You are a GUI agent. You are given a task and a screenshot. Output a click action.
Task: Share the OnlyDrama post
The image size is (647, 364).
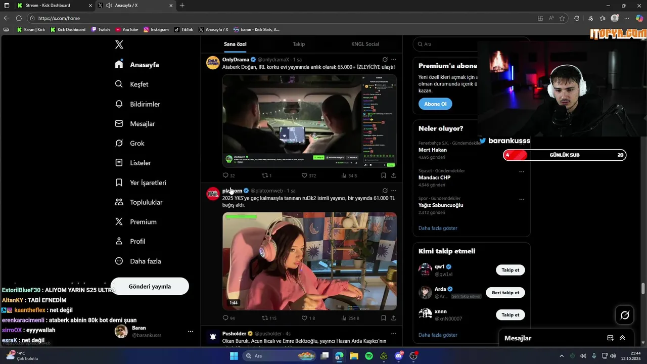coord(394,175)
